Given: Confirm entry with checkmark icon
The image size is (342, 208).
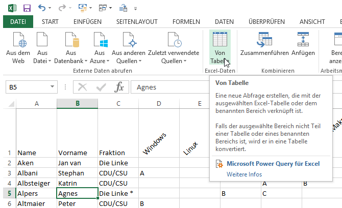Looking at the screenshot, I should [x=101, y=87].
